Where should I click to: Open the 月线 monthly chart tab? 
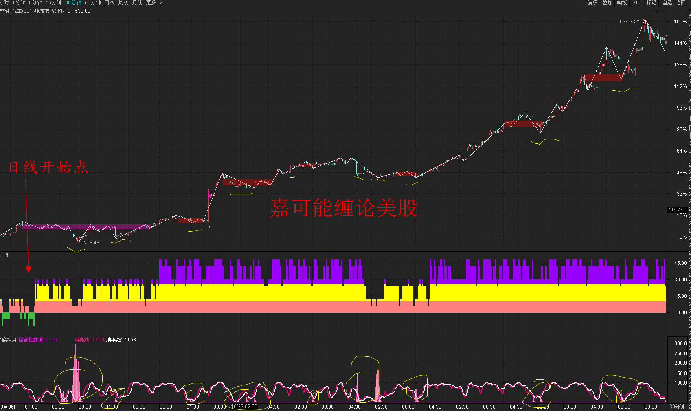(x=137, y=3)
